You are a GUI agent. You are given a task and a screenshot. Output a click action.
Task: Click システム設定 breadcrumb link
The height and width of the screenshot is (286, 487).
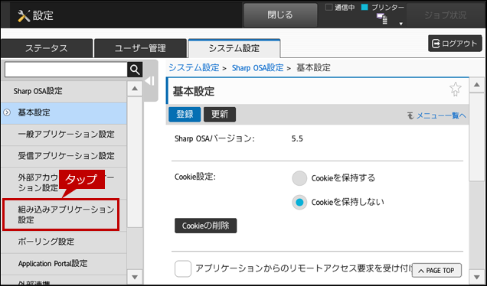tap(194, 67)
